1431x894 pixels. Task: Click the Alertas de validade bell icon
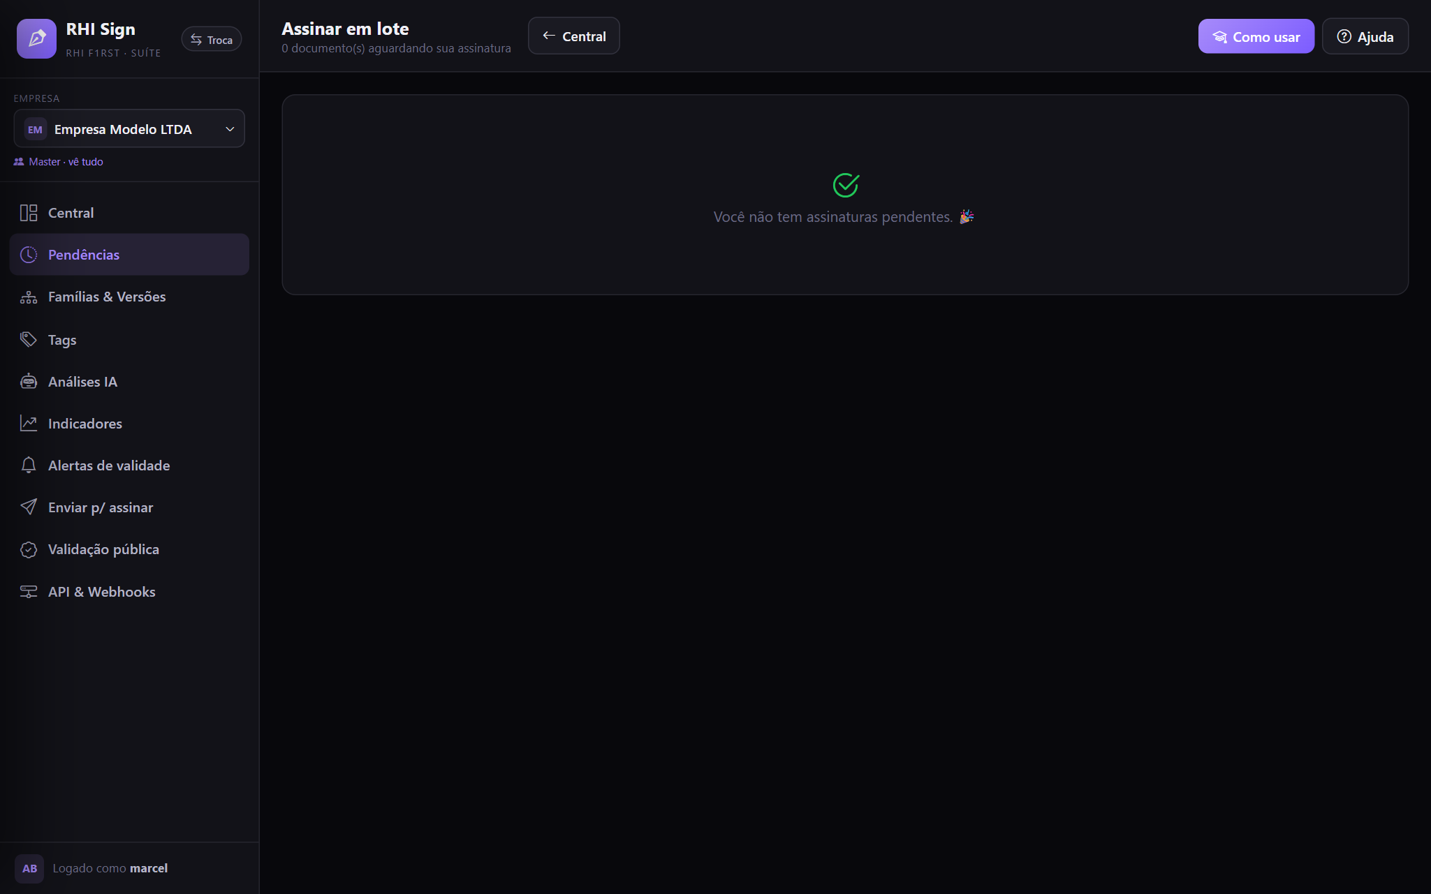pos(29,465)
